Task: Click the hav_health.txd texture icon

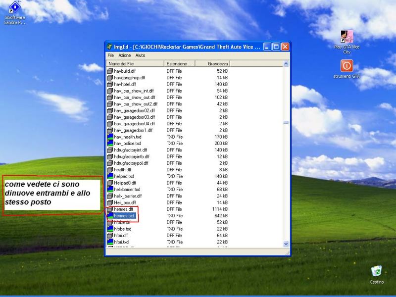Action: (110, 137)
